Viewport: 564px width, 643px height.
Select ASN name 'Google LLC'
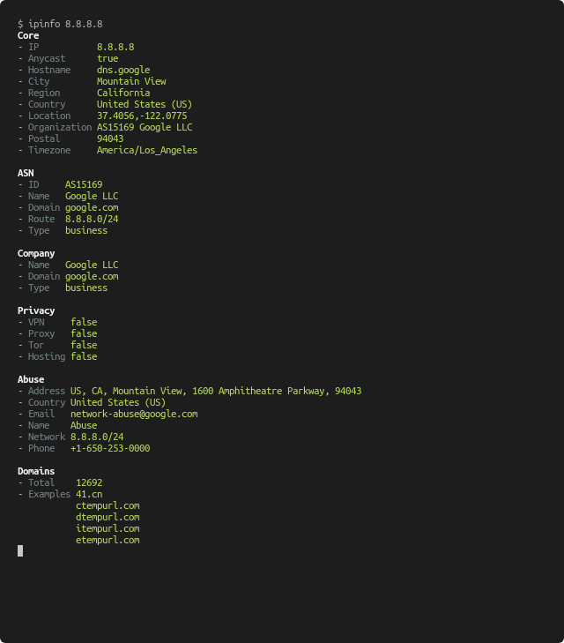pos(92,197)
